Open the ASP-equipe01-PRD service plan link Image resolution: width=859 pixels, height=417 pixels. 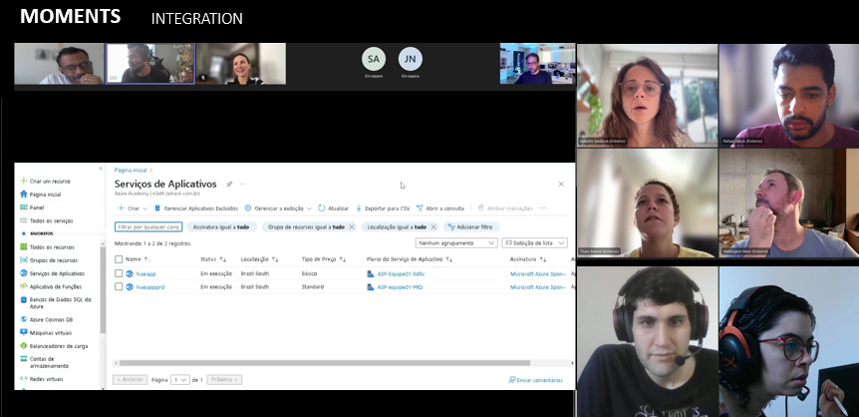(x=401, y=286)
